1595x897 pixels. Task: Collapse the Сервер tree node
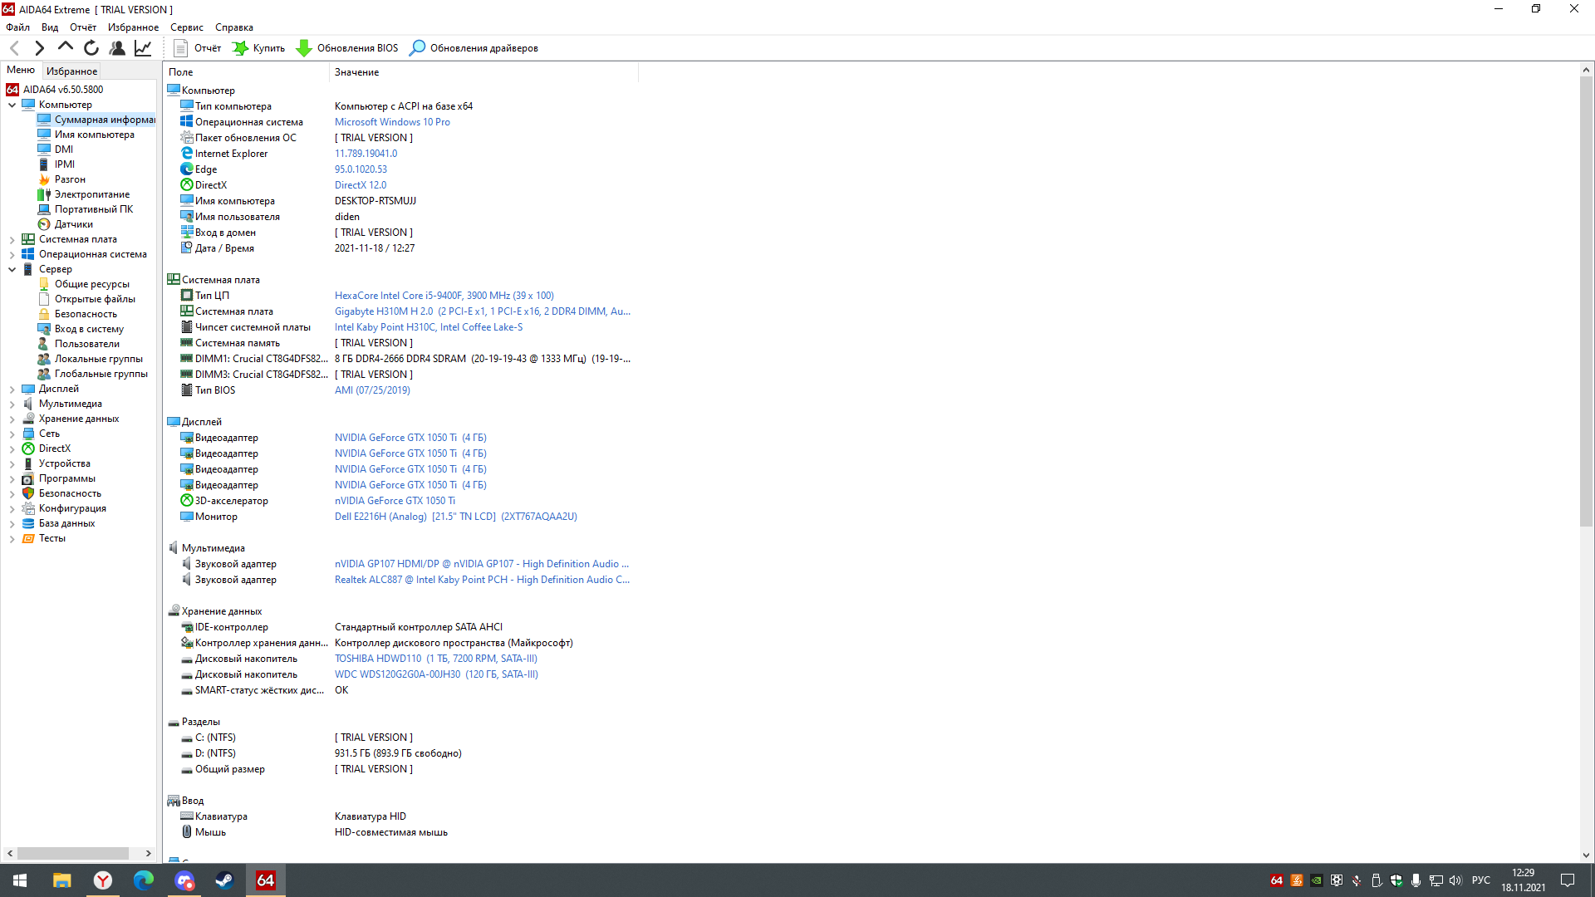point(12,269)
